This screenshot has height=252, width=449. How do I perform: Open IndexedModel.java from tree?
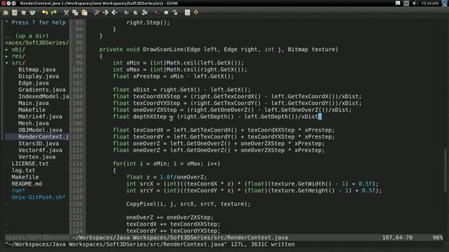(x=43, y=97)
